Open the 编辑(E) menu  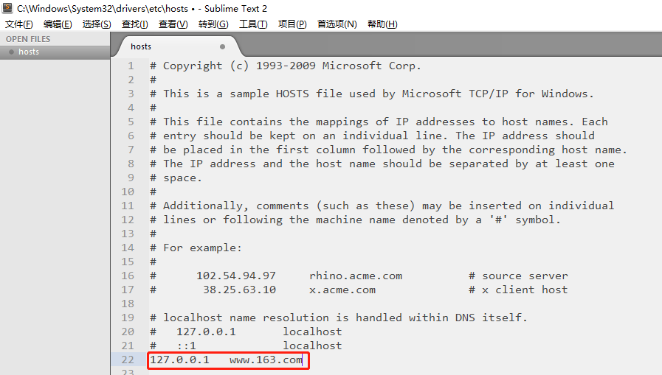58,24
